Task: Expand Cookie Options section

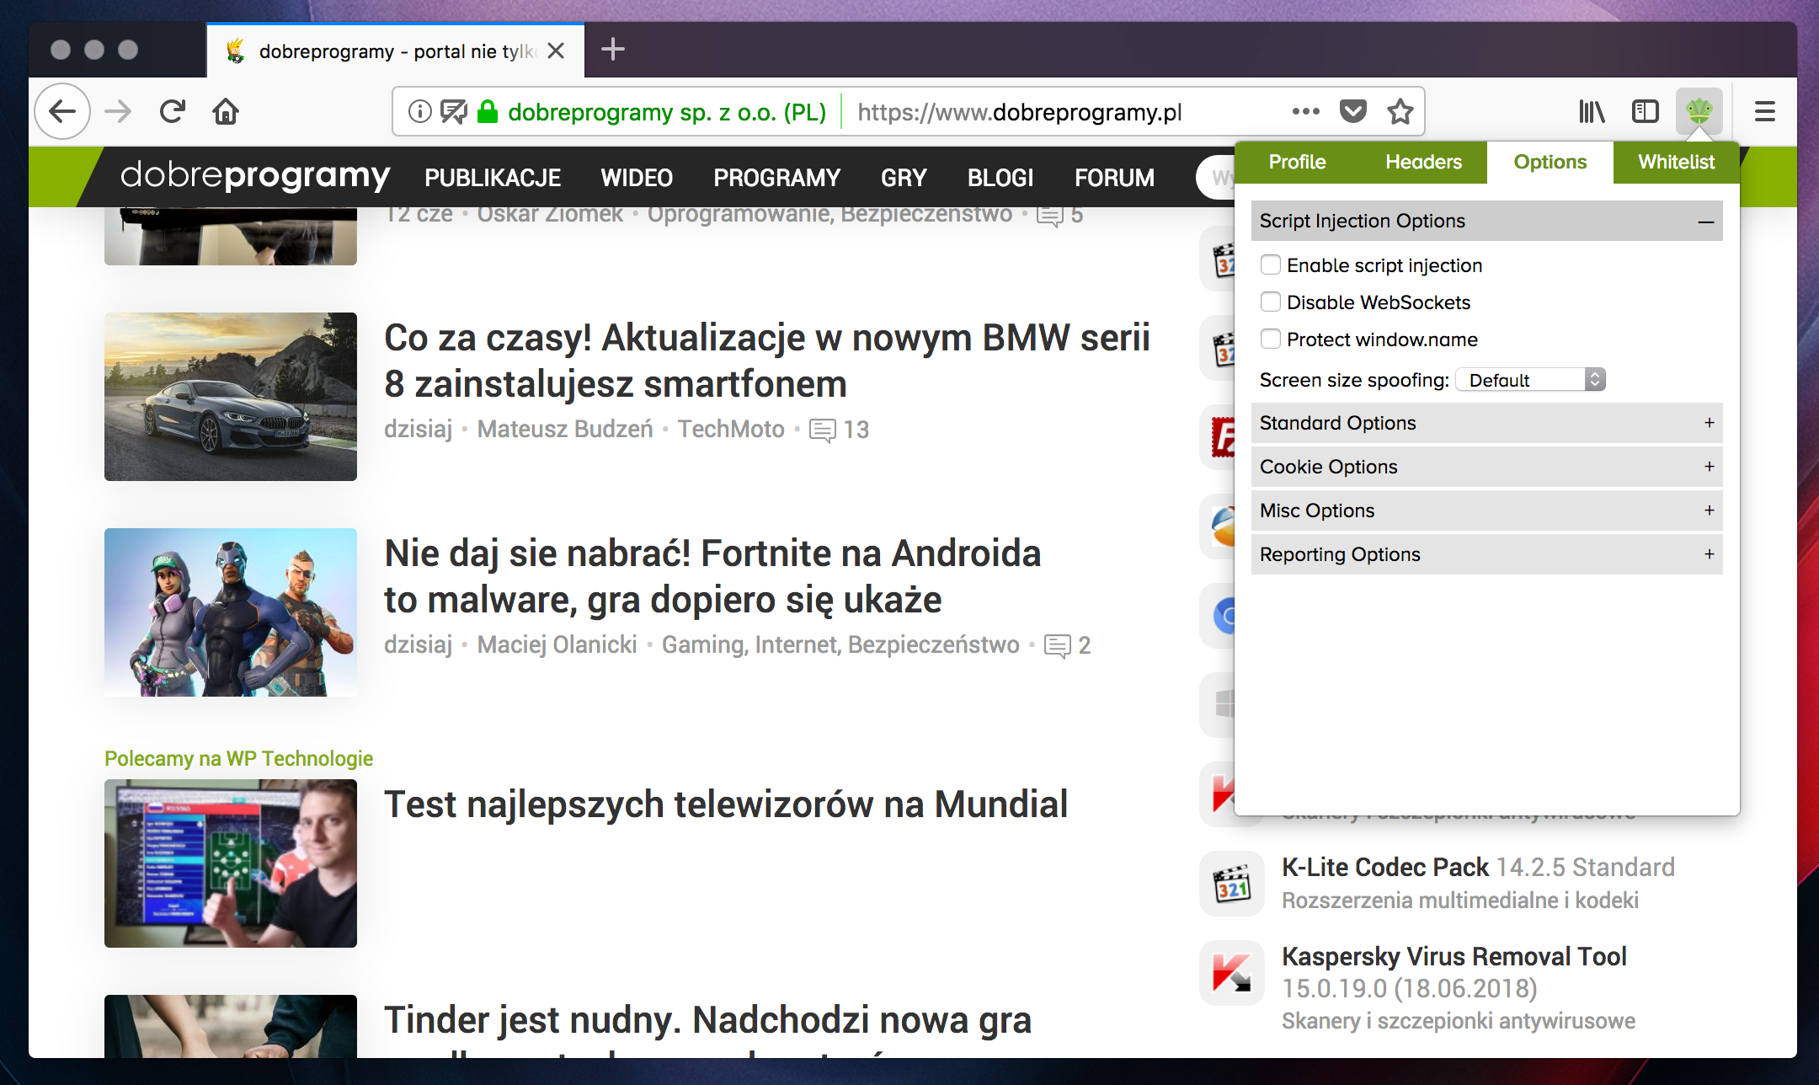Action: point(1486,467)
